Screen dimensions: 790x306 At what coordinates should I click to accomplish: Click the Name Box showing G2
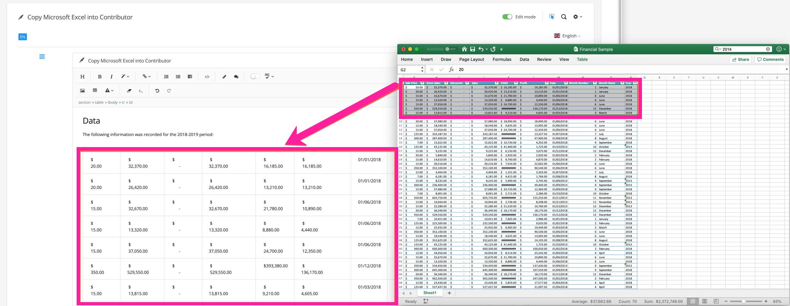[408, 70]
